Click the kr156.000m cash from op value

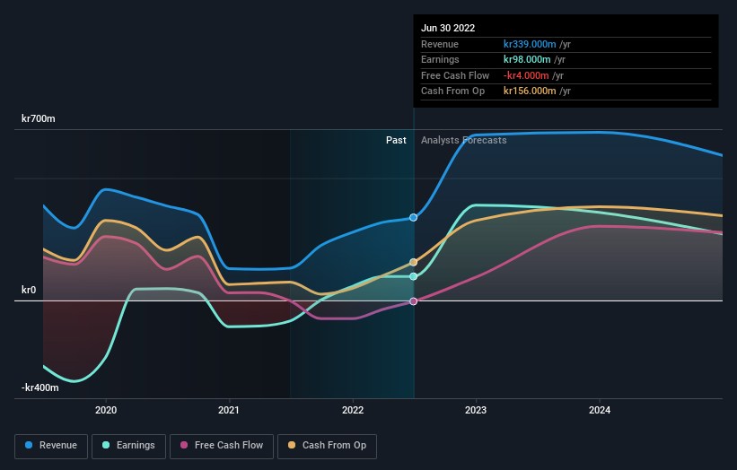(x=530, y=91)
